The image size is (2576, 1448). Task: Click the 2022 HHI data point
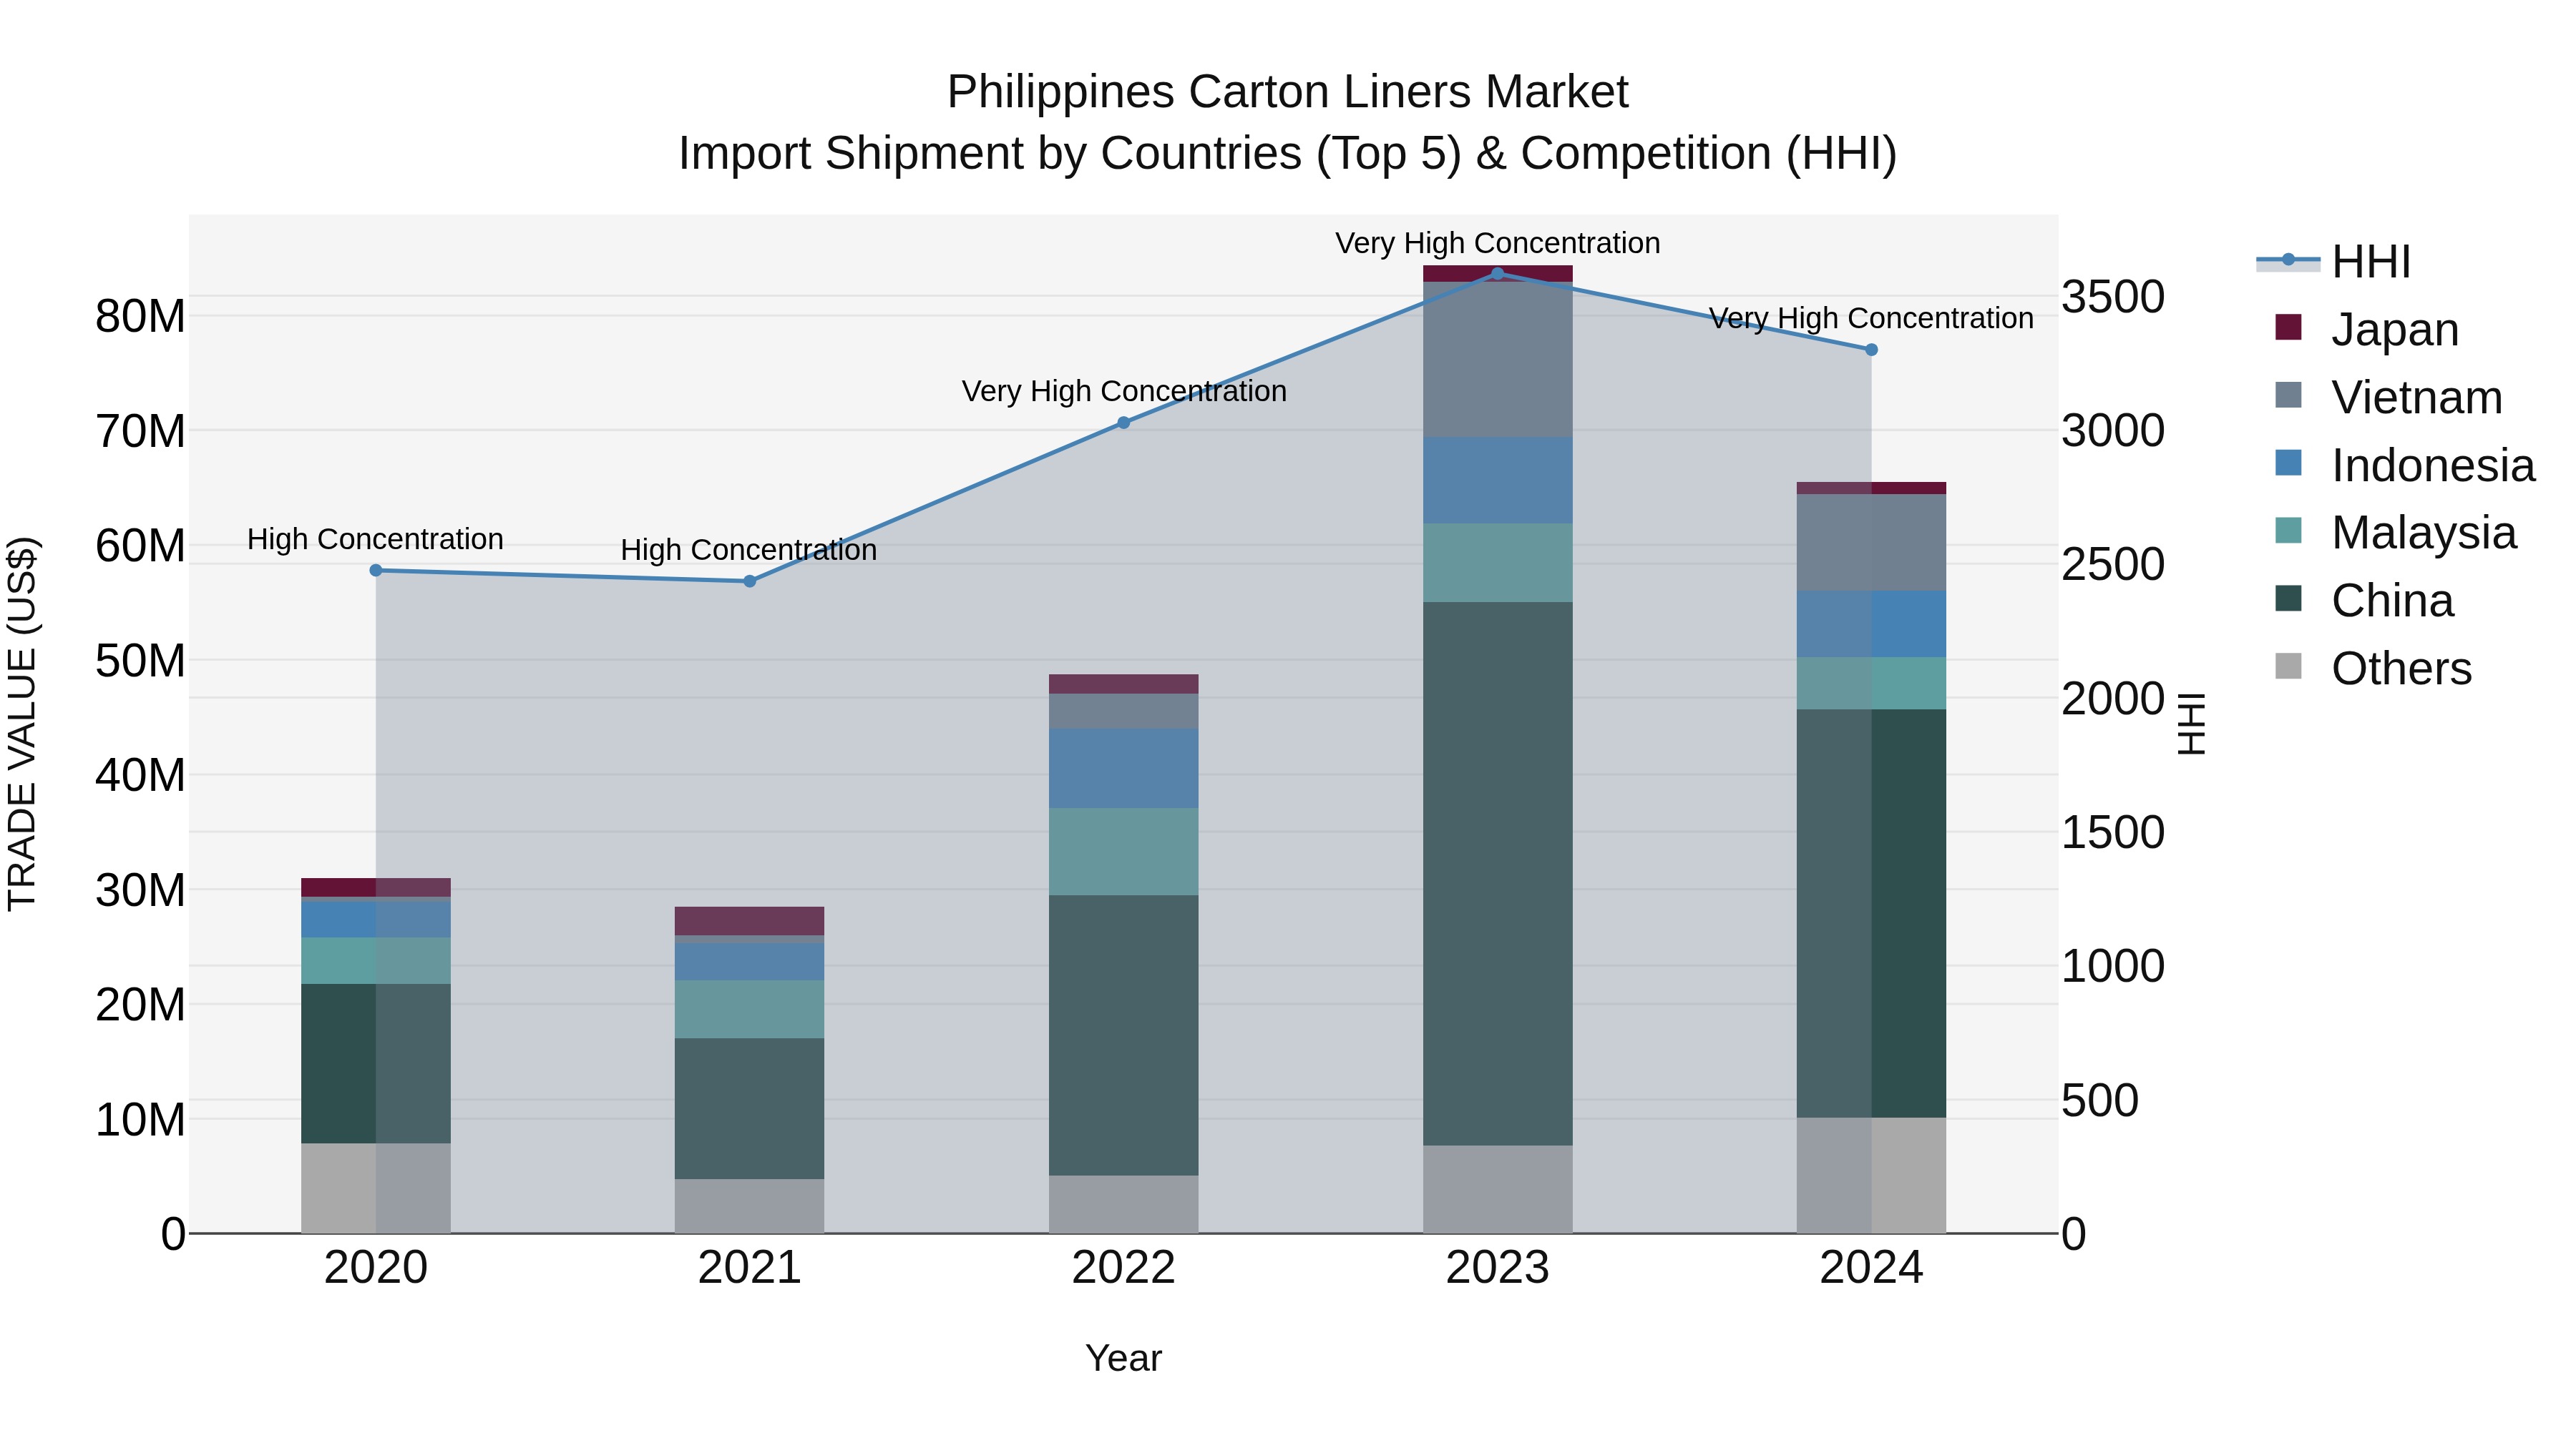click(1124, 423)
